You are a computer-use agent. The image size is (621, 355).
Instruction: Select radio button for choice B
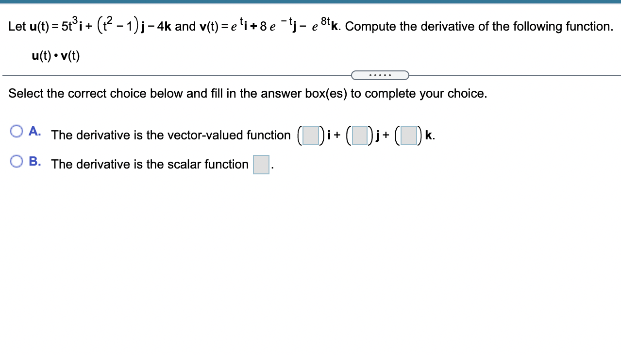click(17, 160)
